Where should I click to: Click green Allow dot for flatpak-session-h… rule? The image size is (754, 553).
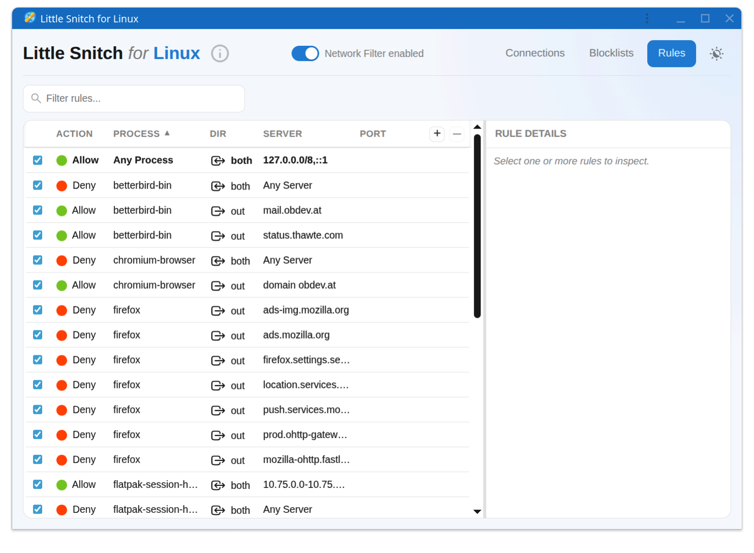click(x=62, y=484)
